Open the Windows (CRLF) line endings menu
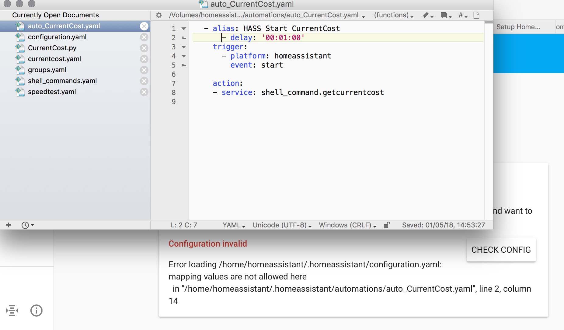564x330 pixels. [347, 225]
